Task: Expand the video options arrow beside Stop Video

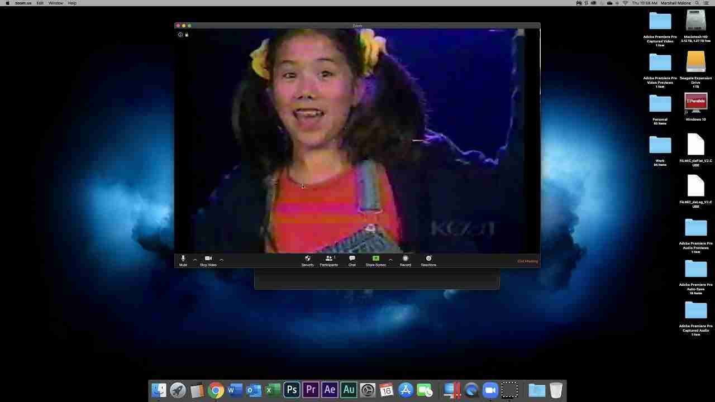Action: pos(222,260)
